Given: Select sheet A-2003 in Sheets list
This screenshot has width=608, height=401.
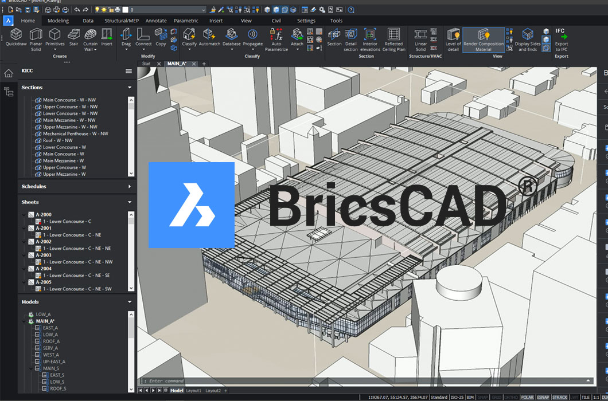Looking at the screenshot, I should 44,255.
